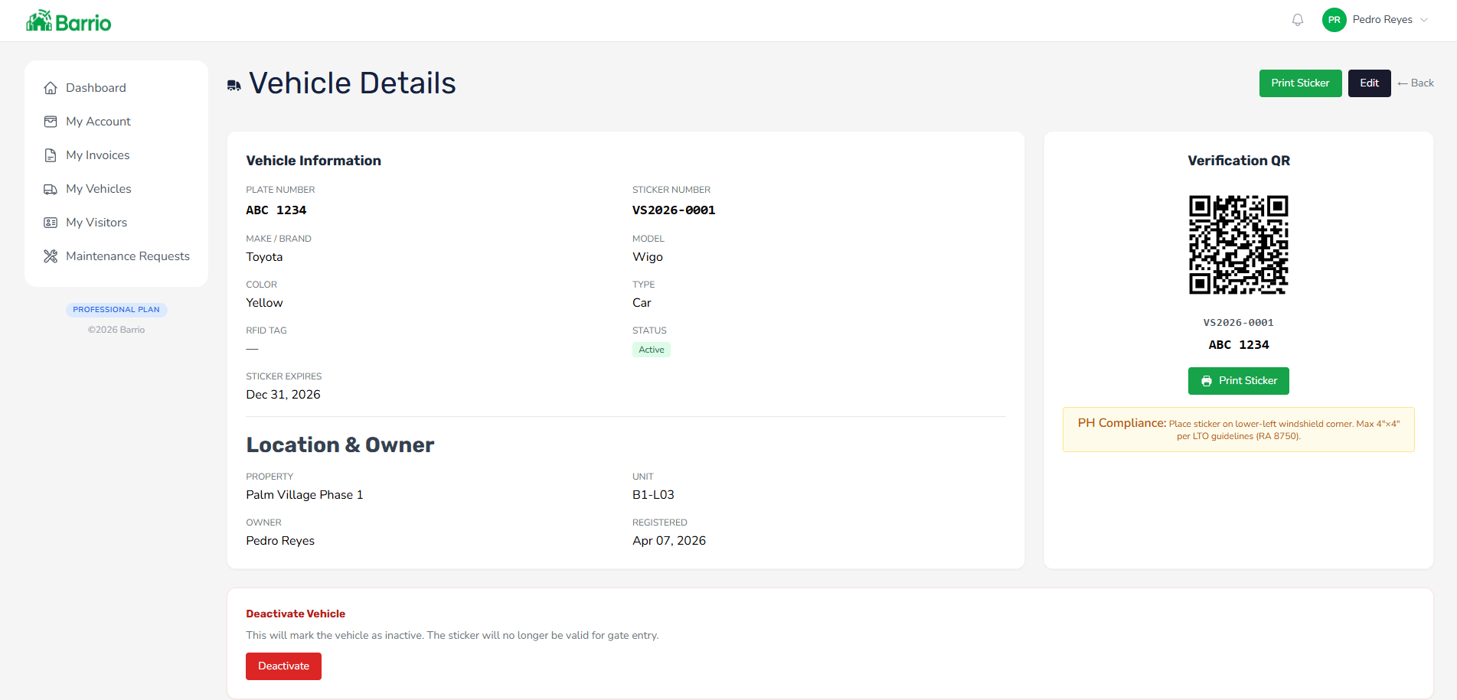
Task: Open My Visitors with its ID card icon
Action: coord(51,222)
